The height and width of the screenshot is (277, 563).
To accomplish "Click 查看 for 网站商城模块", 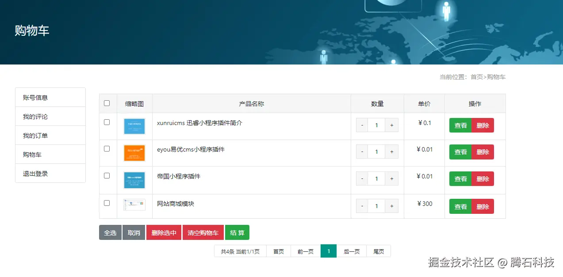I will point(460,206).
